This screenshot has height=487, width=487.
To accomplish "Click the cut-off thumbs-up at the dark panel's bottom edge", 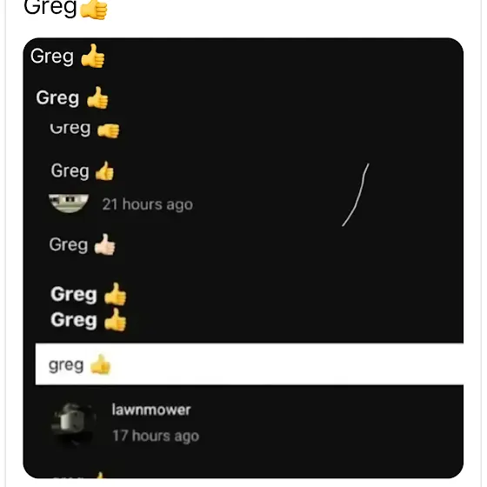I will pyautogui.click(x=100, y=475).
